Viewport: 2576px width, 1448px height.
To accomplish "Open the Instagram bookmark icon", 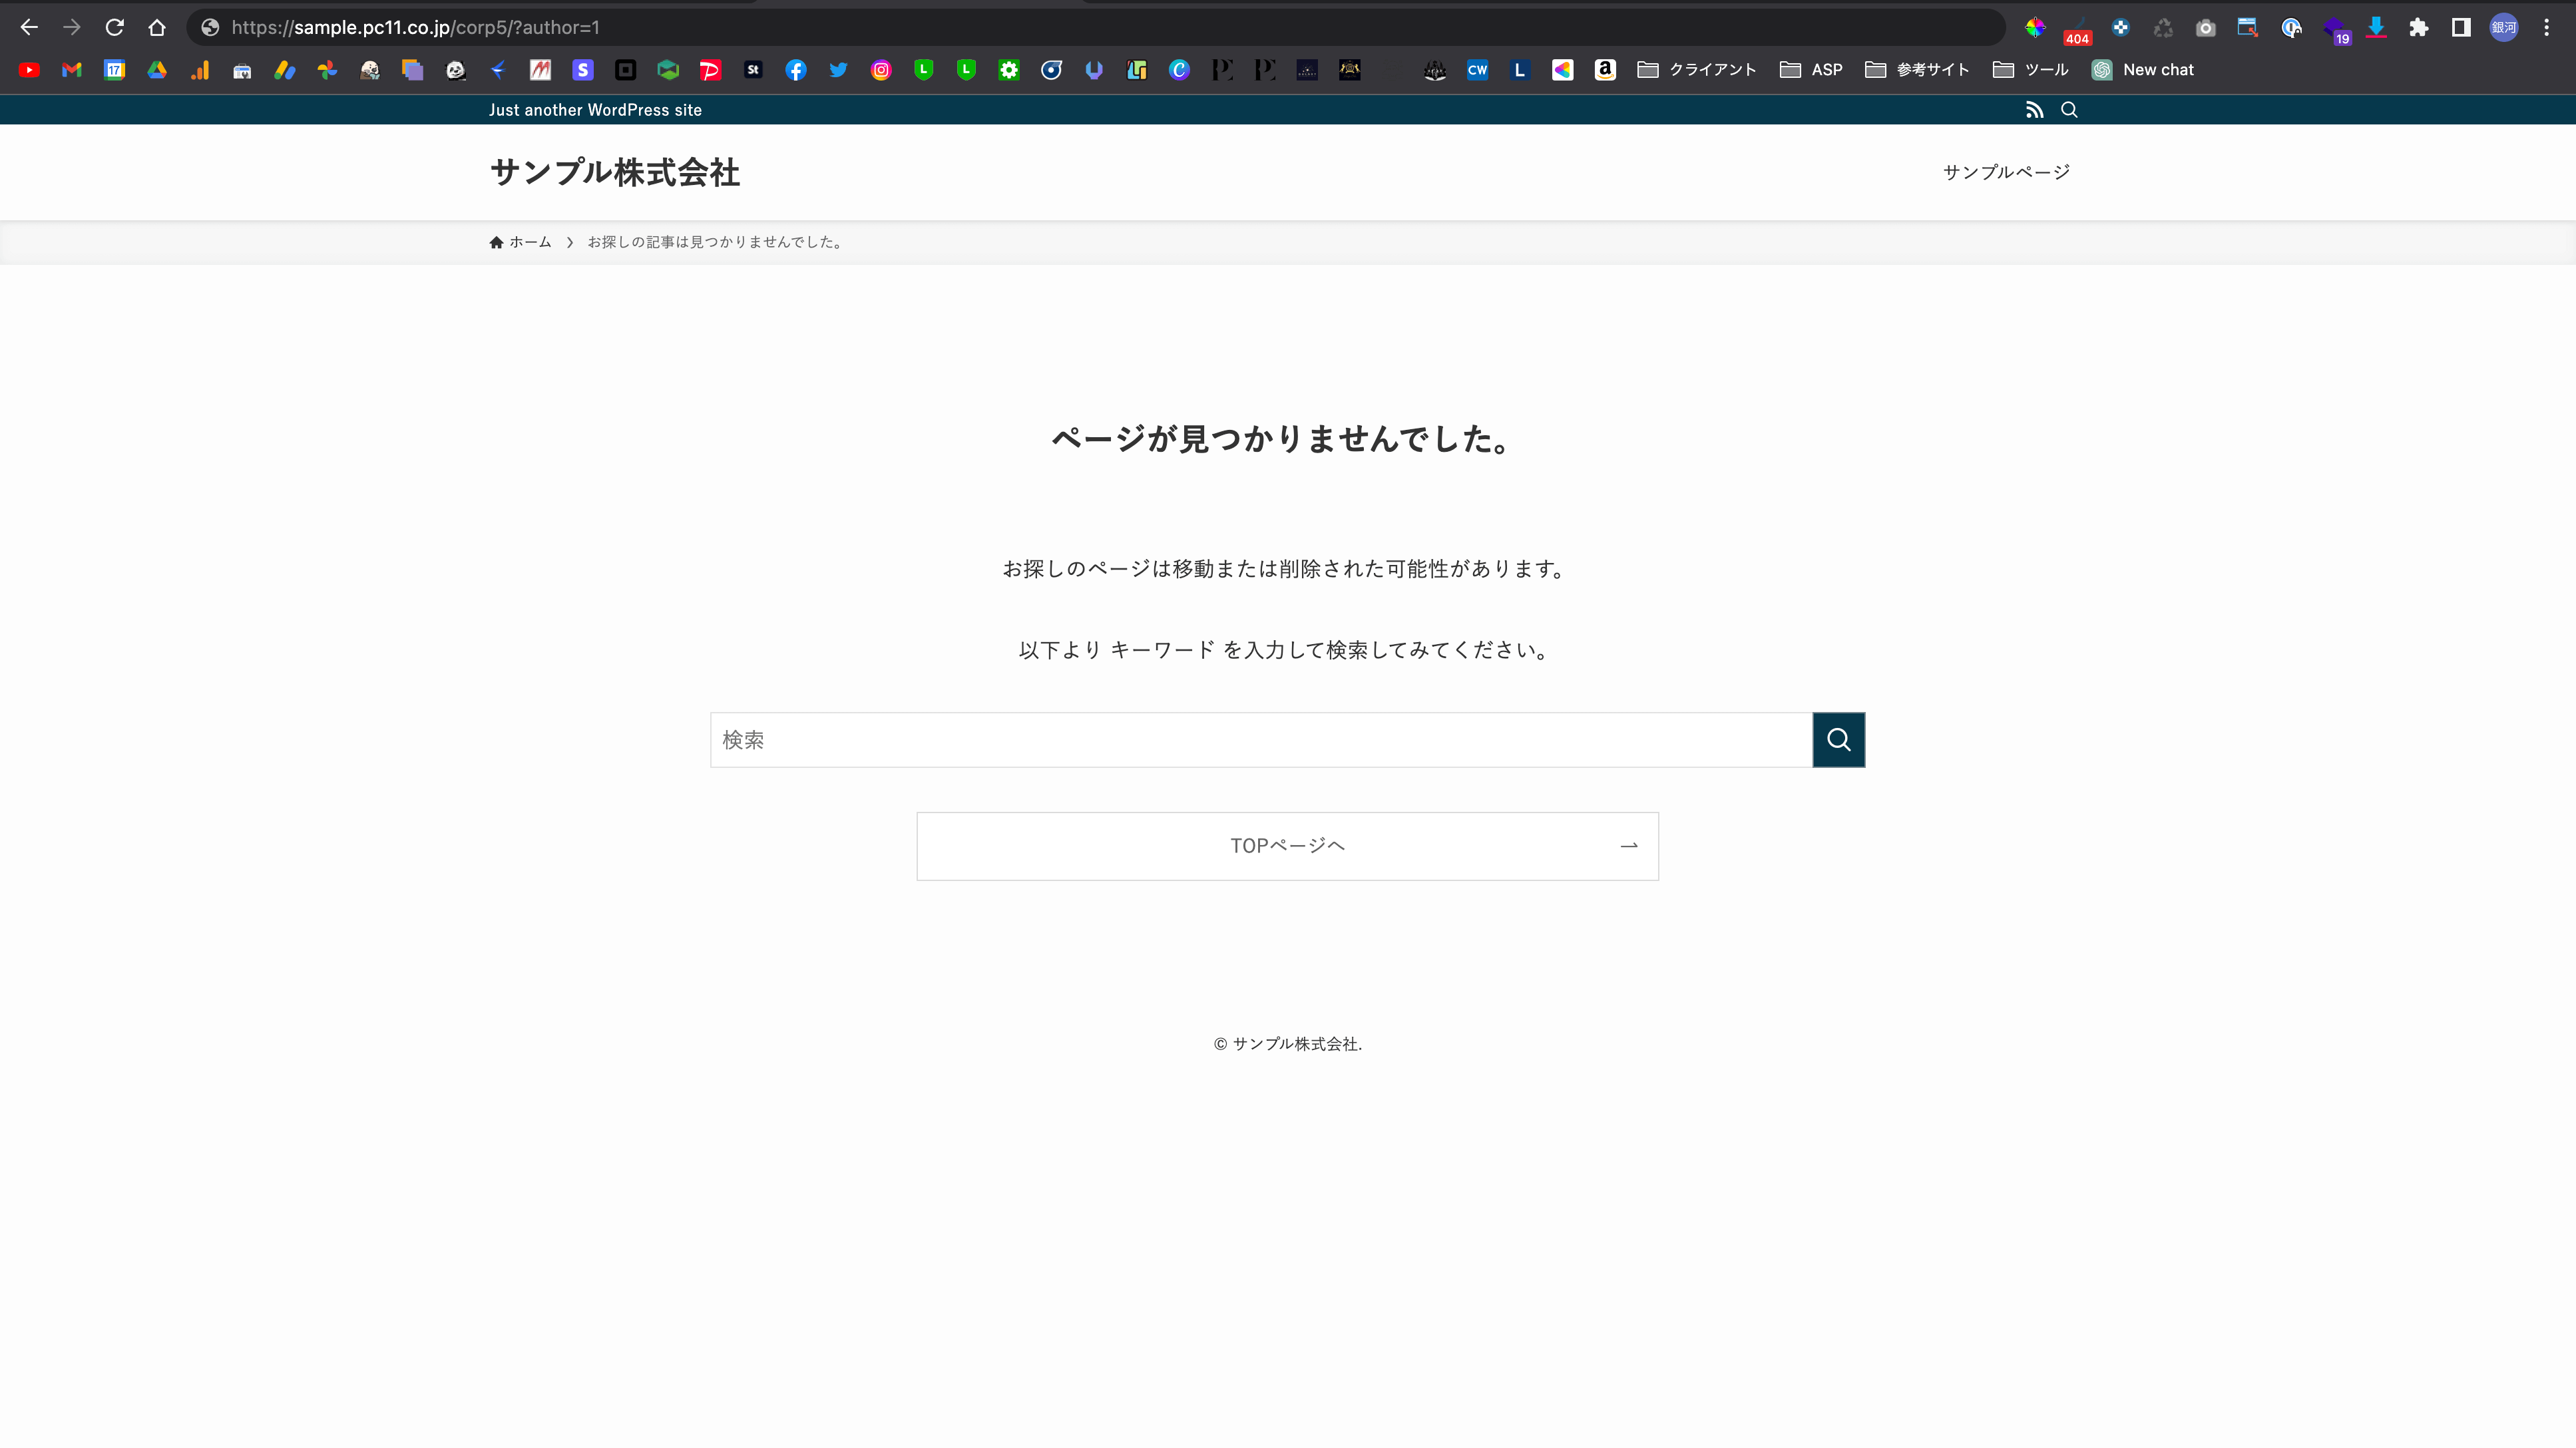I will (x=881, y=70).
